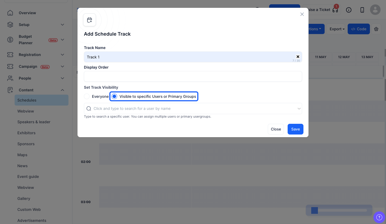Click the mobile phone preview icon
386x224 pixels.
coord(362,10)
